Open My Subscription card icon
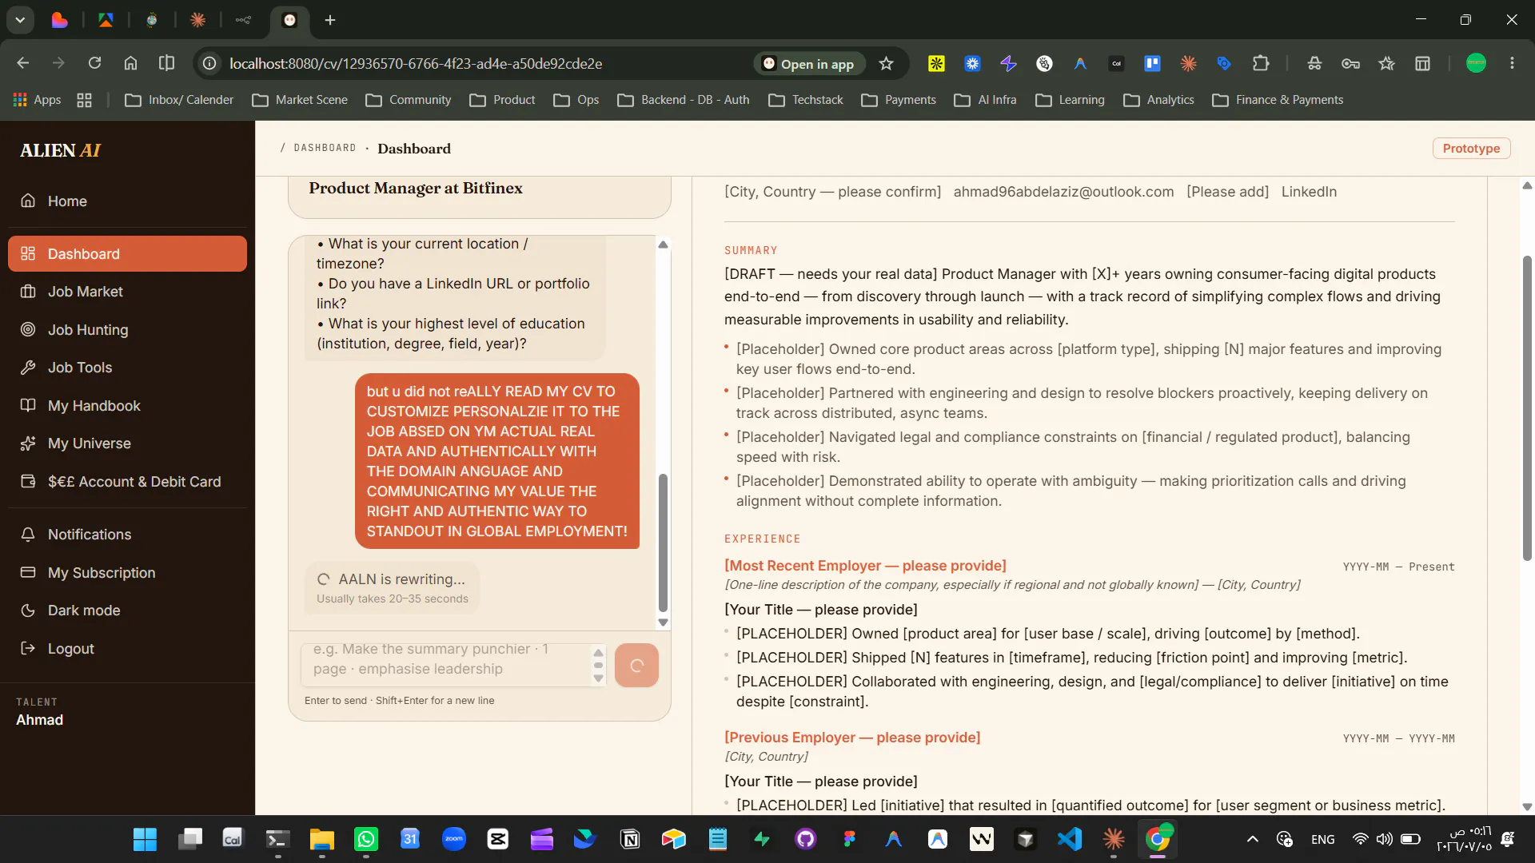1535x863 pixels. [x=28, y=573]
